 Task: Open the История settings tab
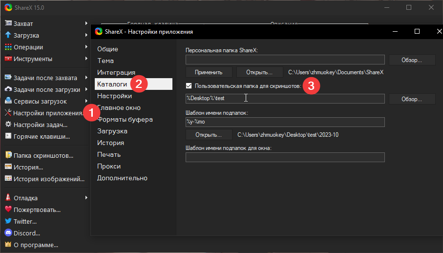[133, 143]
